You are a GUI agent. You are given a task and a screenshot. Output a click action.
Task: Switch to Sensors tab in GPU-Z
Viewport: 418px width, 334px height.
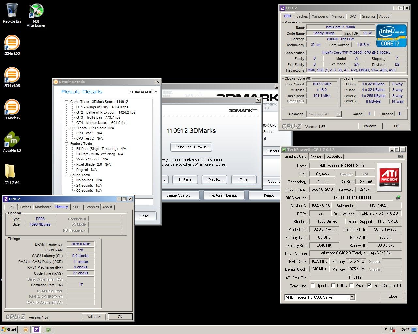(x=316, y=157)
